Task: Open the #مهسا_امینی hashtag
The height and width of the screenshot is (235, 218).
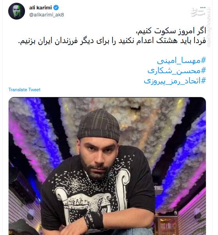Action: (x=181, y=61)
